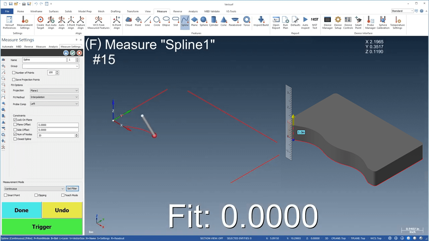Adjust Number of Points stepper
This screenshot has width=429, height=241.
[x=57, y=73]
